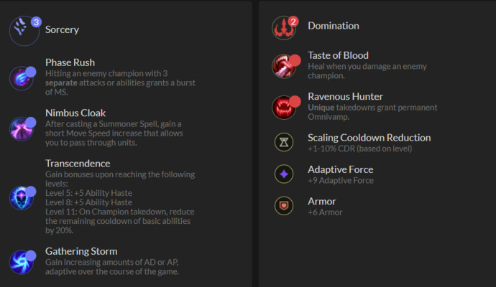Click the Transcendence rune title
Image resolution: width=496 pixels, height=287 pixels.
click(78, 164)
